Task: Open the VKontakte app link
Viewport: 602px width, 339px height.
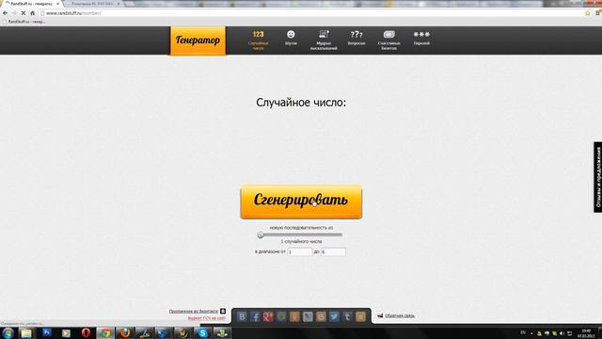Action: pos(194,311)
